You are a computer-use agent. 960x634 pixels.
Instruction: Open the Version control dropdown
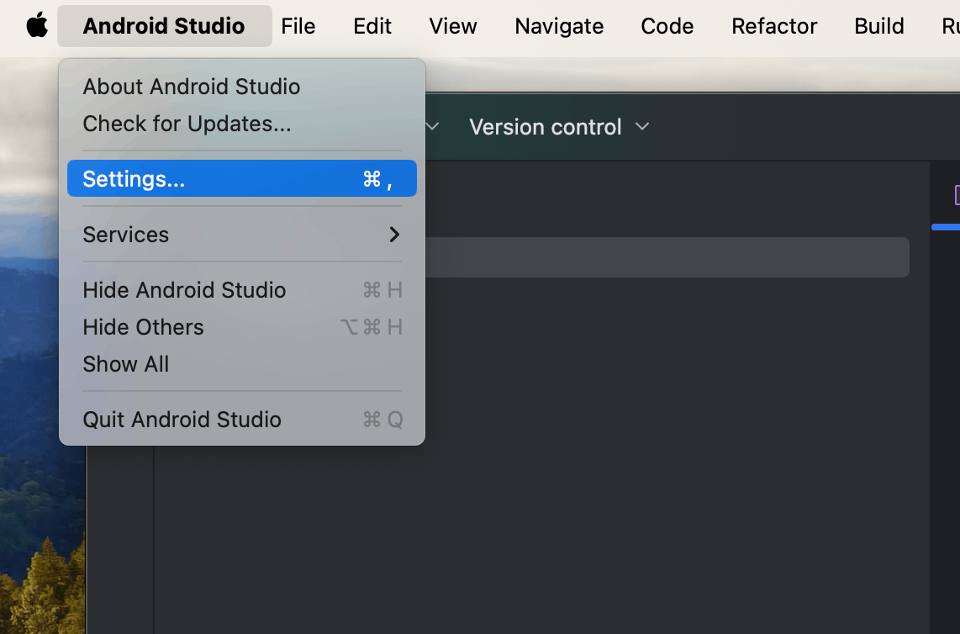[558, 127]
